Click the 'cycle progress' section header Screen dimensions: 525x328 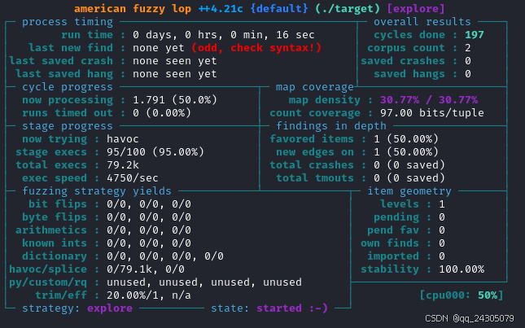point(68,87)
